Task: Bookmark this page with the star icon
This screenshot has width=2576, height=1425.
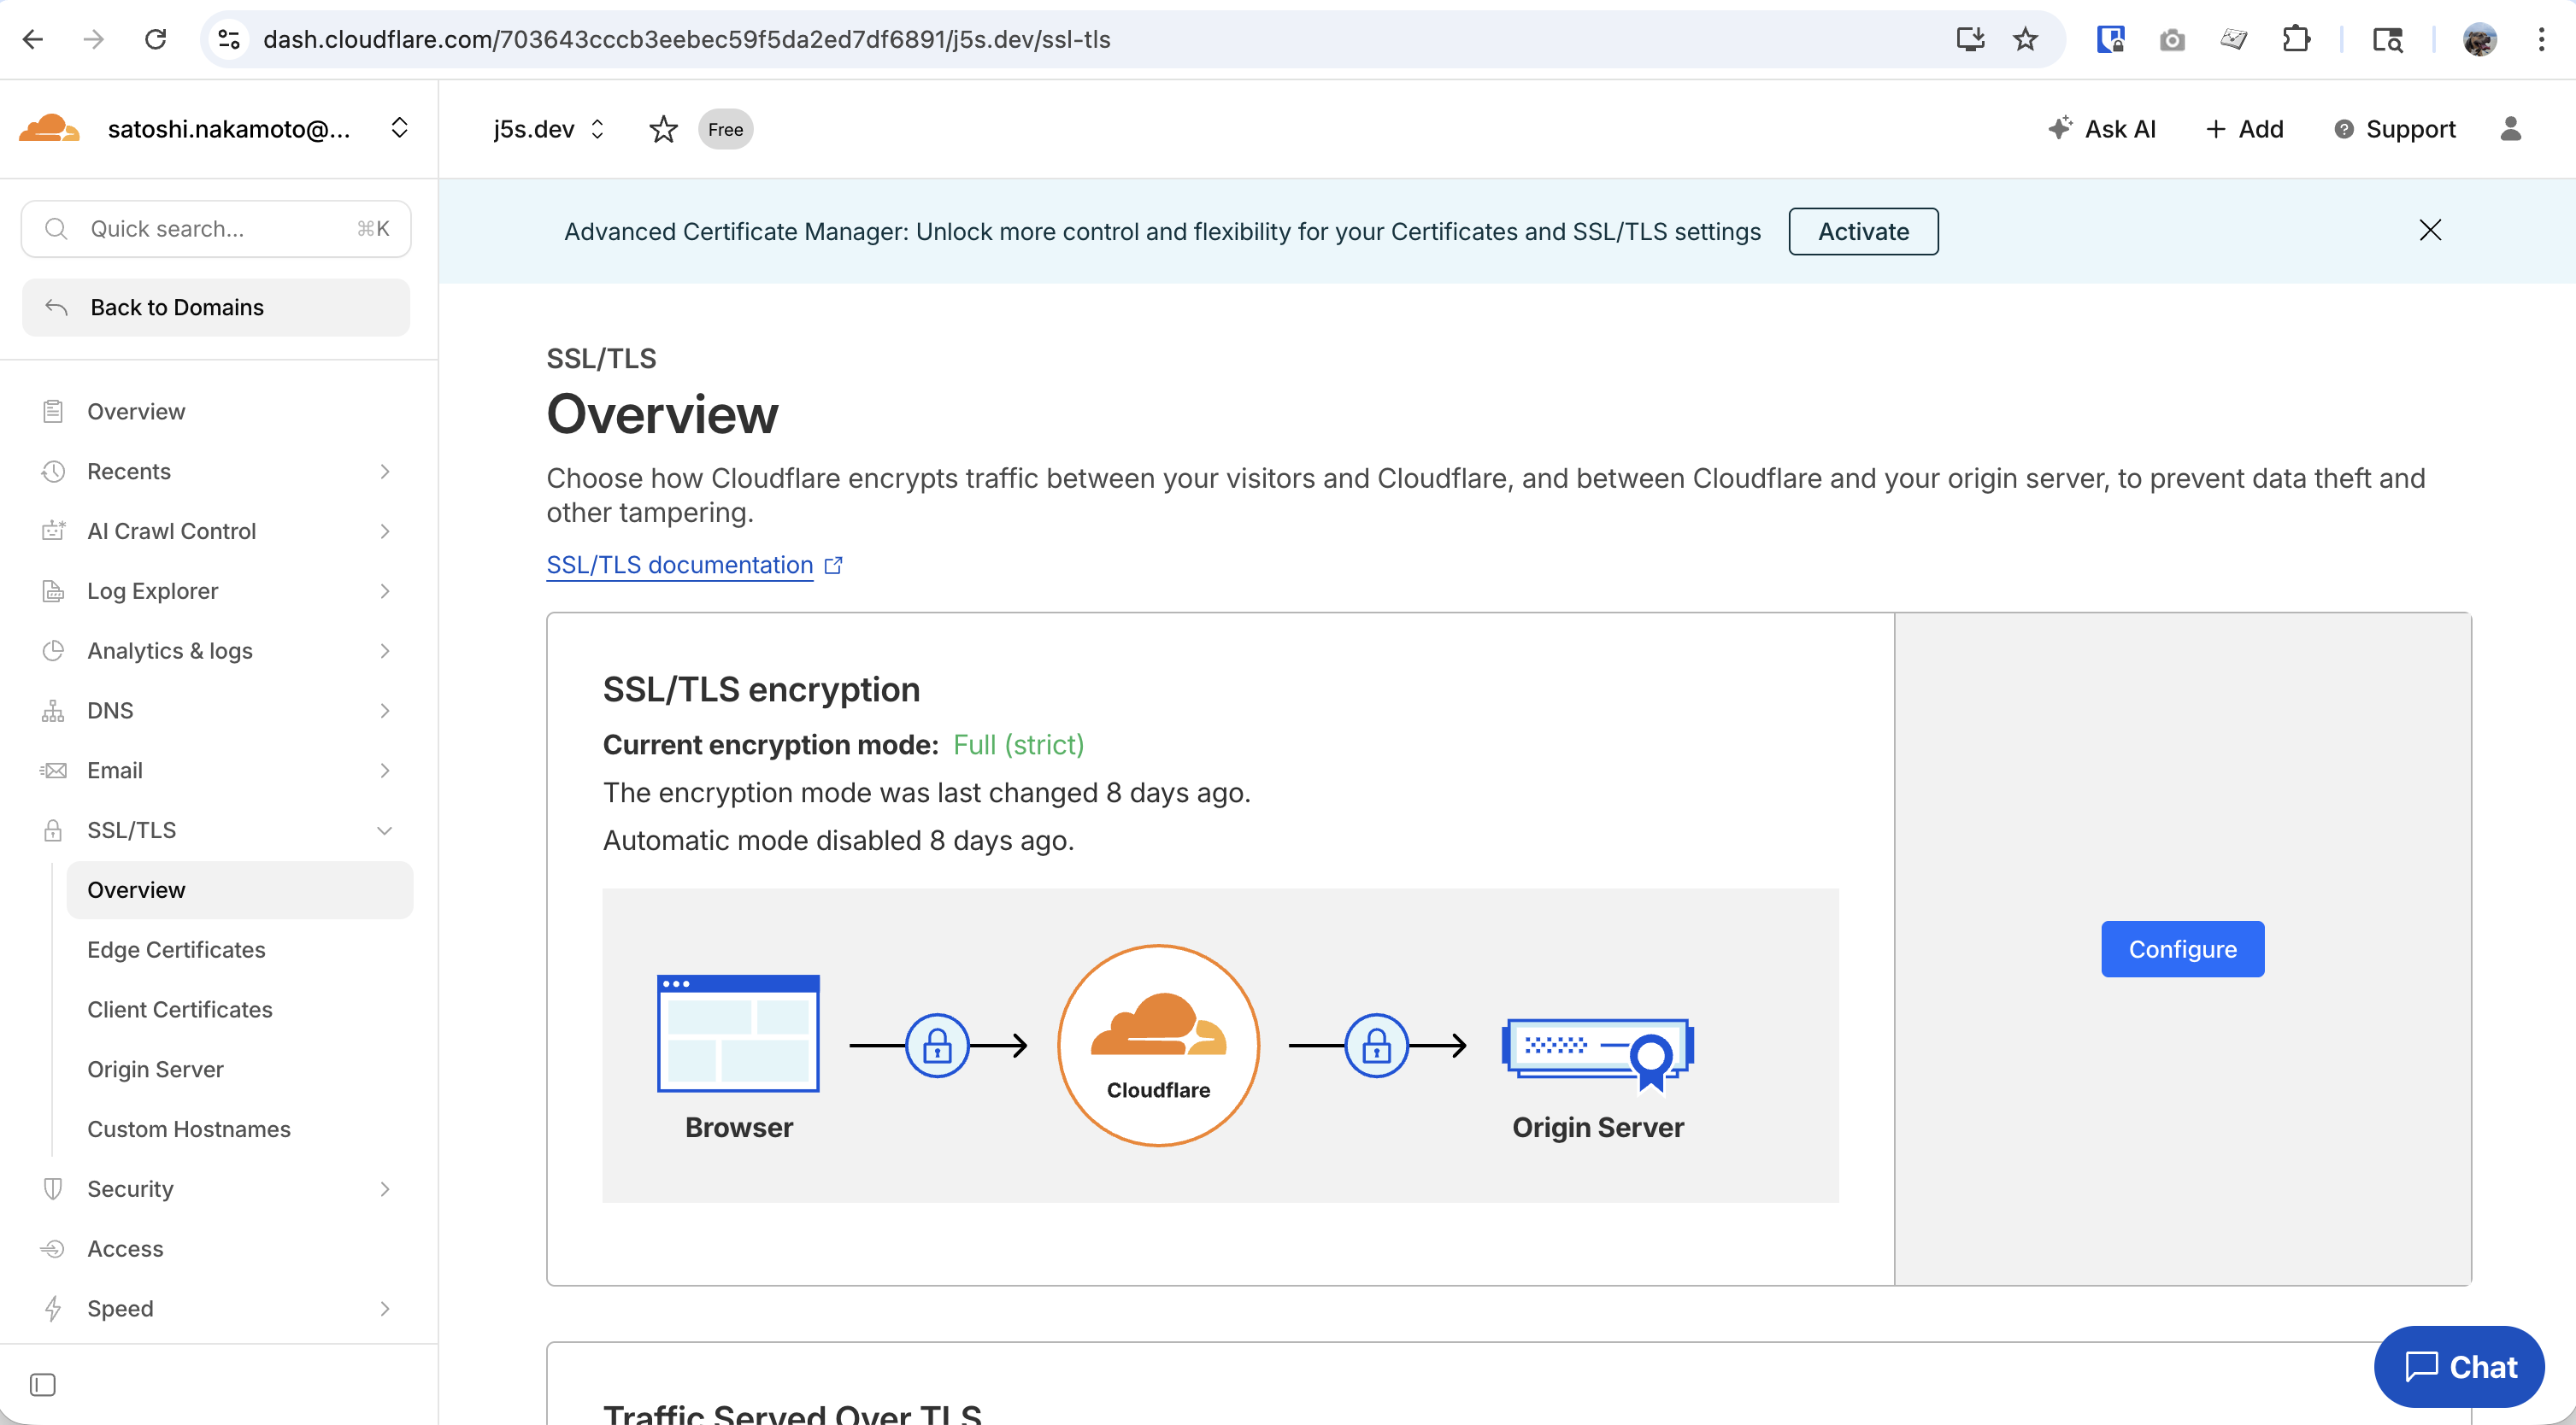Action: [2025, 39]
